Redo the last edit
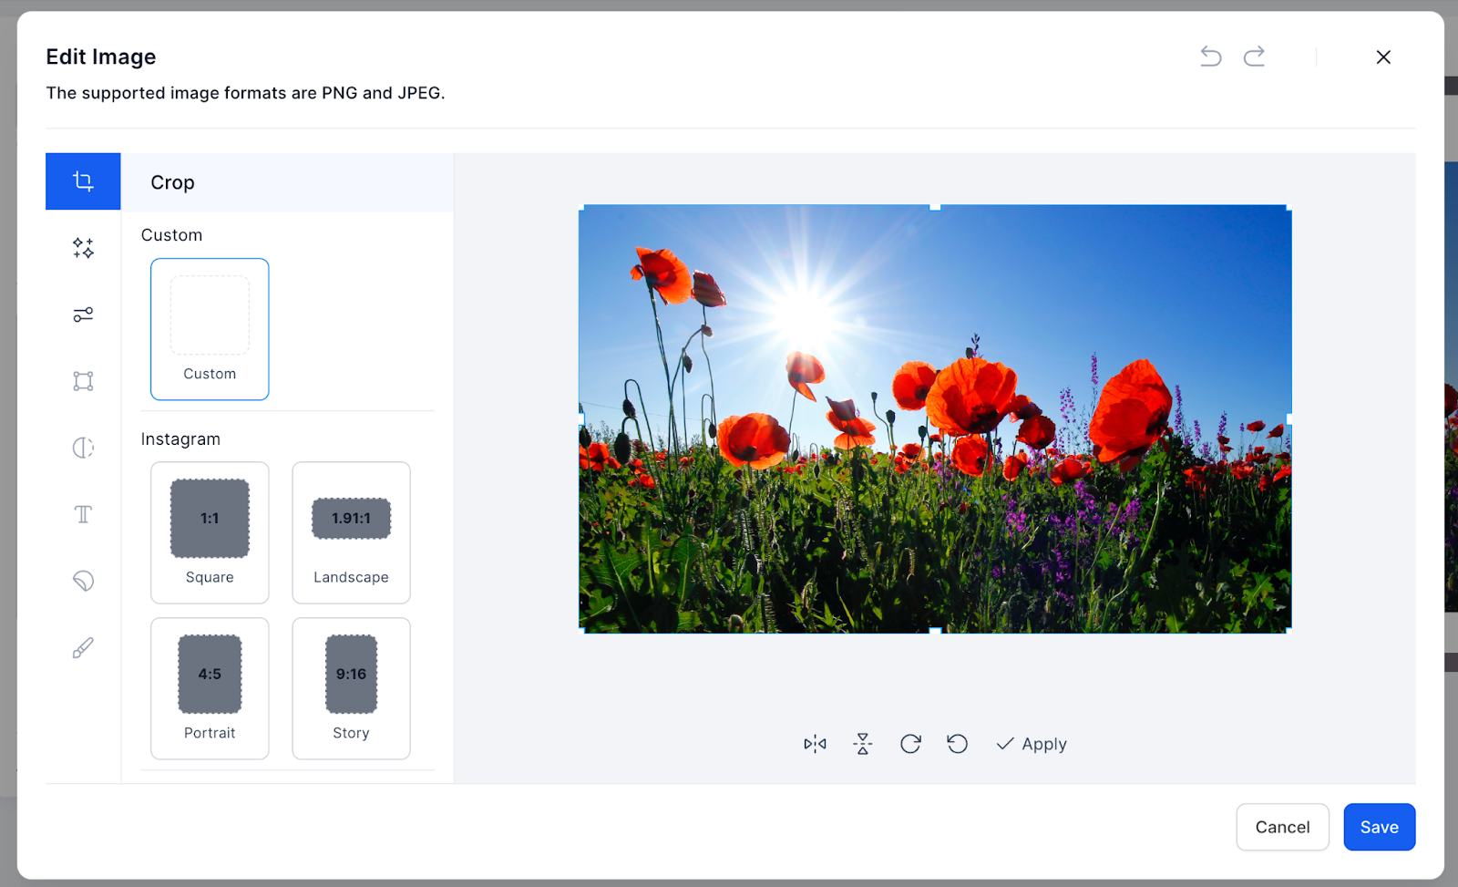 coord(1255,57)
